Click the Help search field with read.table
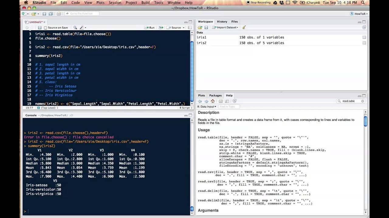Image resolution: width=389 pixels, height=218 pixels. (x=350, y=101)
